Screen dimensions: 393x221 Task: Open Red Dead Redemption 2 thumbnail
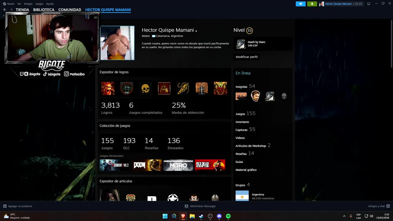click(210, 165)
